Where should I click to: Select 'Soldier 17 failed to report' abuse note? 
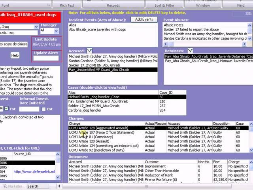[x=205, y=30]
